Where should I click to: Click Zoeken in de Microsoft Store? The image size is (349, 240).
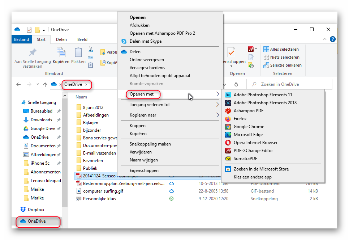coord(261,169)
